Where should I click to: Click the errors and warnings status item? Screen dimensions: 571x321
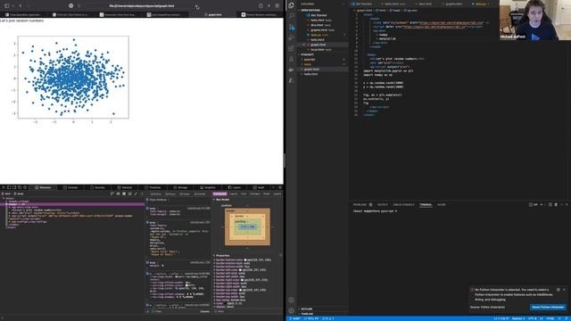327,318
